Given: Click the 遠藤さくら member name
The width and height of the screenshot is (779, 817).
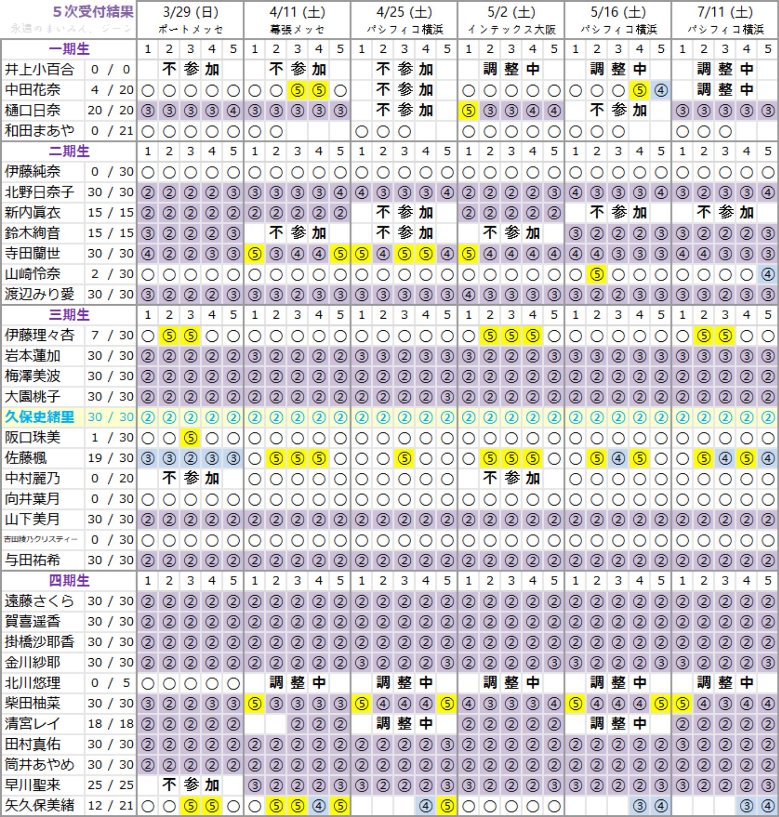Looking at the screenshot, I should [x=40, y=601].
